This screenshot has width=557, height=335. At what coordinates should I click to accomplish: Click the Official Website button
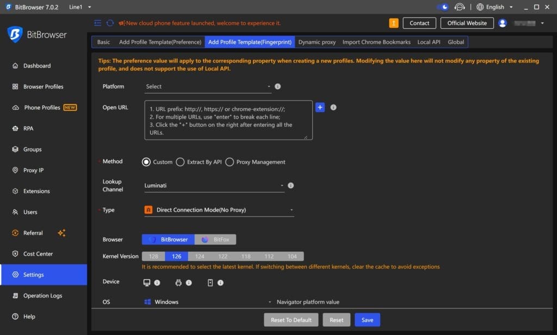coord(467,23)
